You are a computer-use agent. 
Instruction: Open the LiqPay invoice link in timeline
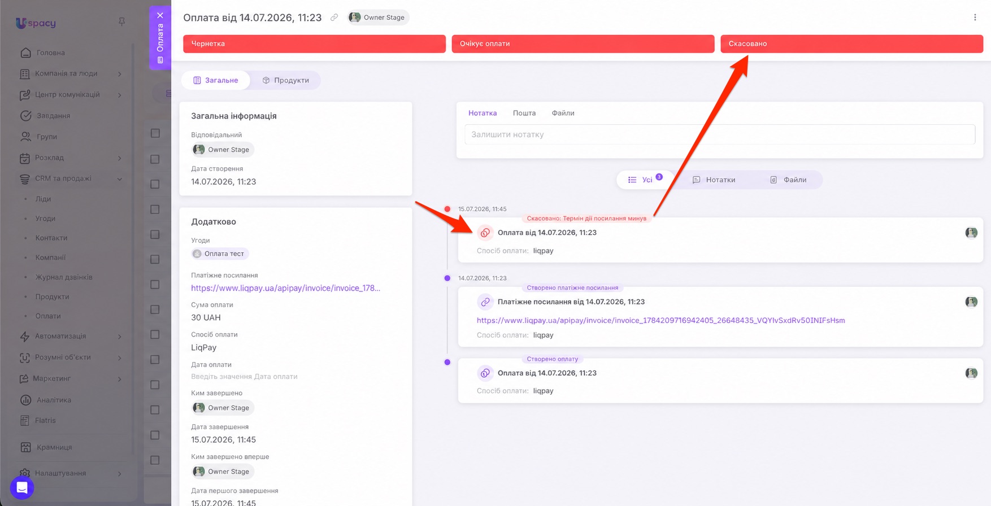(660, 320)
